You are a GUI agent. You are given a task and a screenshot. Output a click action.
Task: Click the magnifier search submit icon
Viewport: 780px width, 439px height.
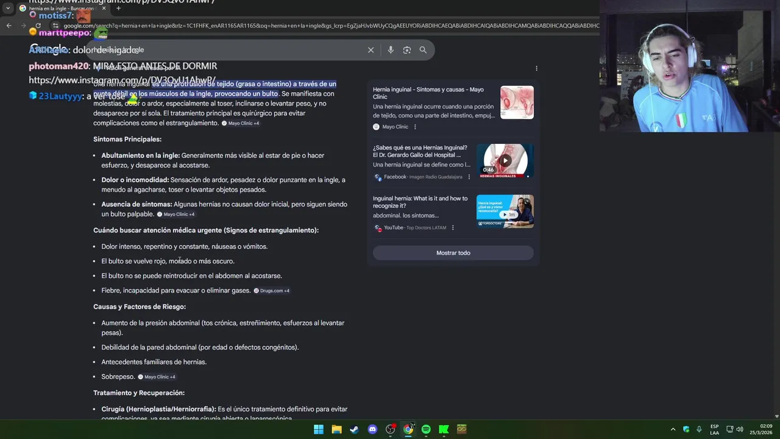coord(423,50)
